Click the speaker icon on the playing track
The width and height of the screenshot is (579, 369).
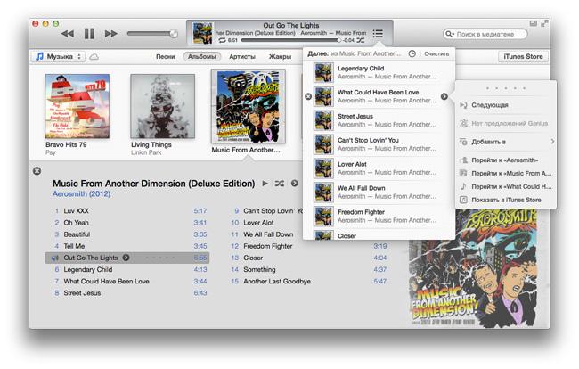coord(54,258)
